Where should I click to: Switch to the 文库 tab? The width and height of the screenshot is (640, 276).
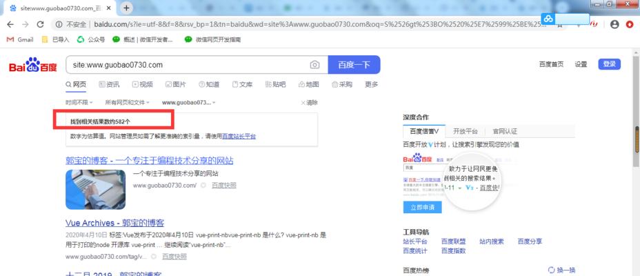(243, 84)
